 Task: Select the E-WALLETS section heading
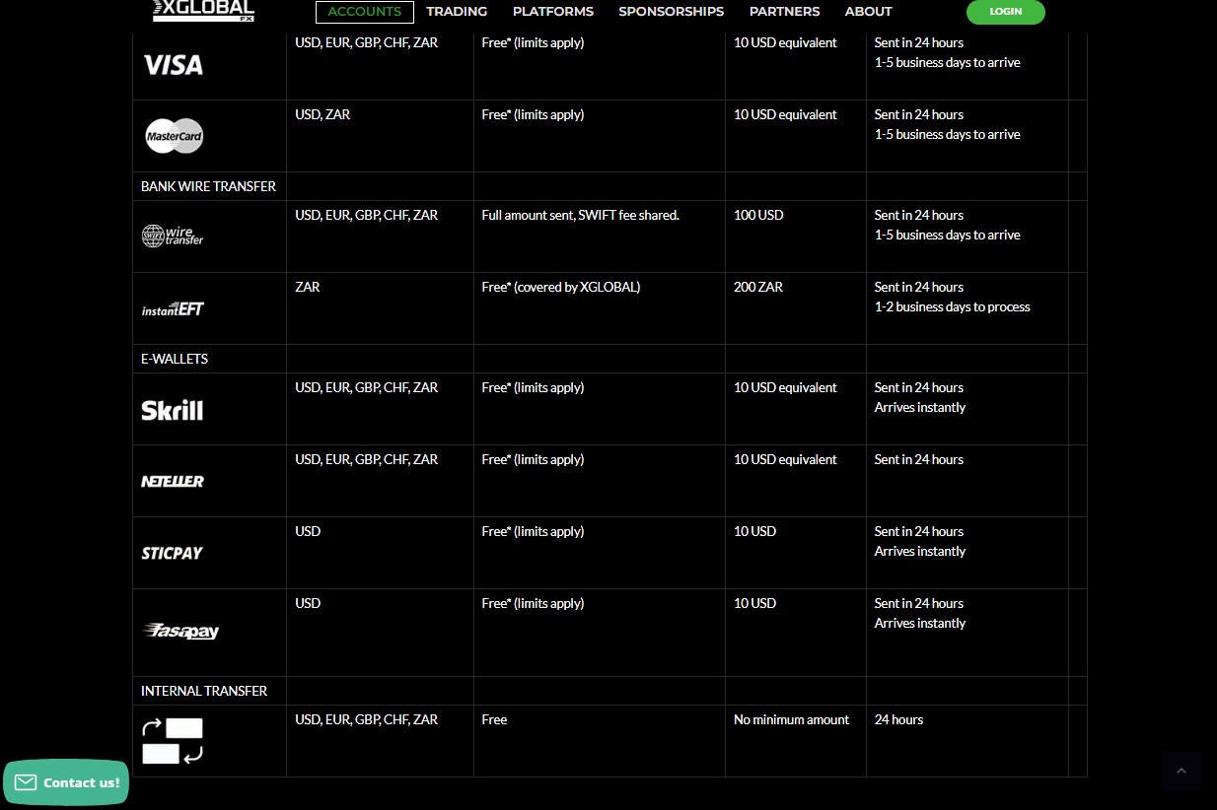(x=175, y=359)
